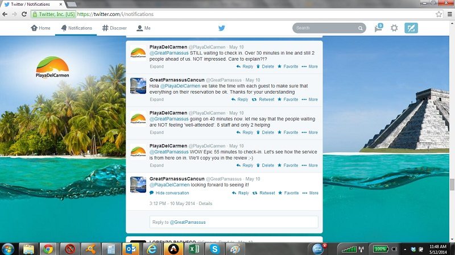Screen dimensions: 455x255
Task: Open Skype from the taskbar
Action: click(x=214, y=249)
